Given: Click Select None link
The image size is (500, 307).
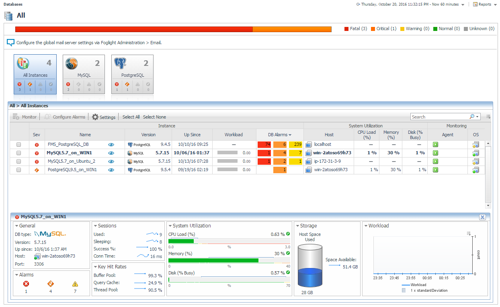Looking at the screenshot, I should coord(154,117).
